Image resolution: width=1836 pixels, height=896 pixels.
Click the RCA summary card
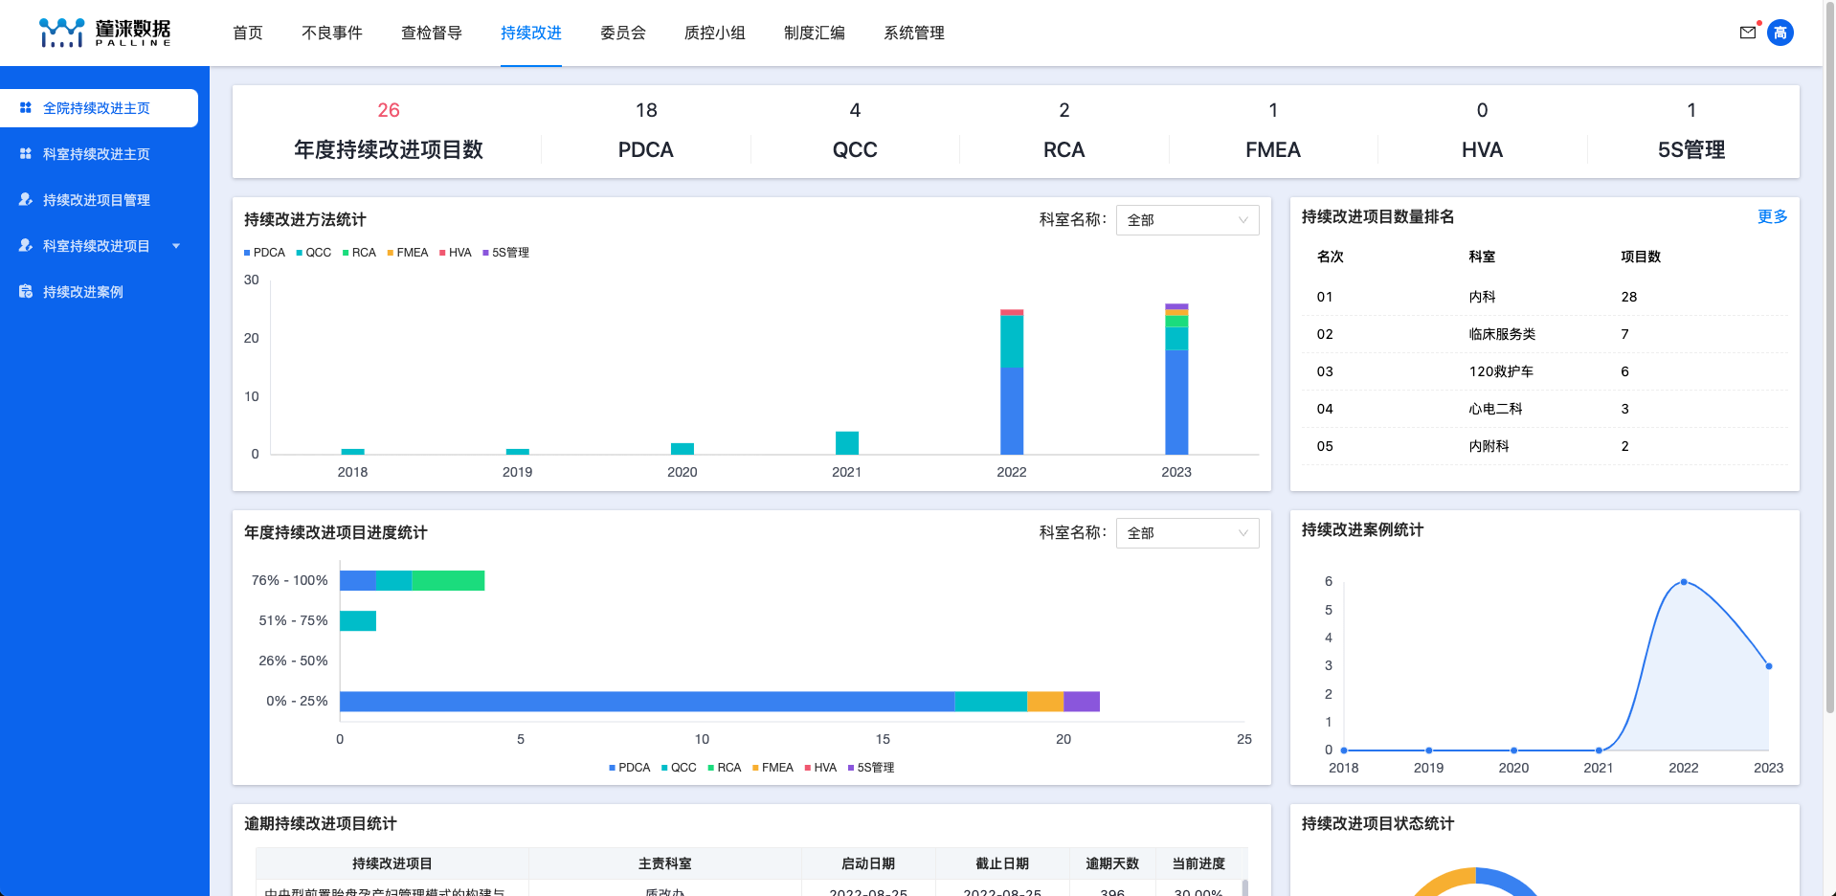(x=1064, y=131)
